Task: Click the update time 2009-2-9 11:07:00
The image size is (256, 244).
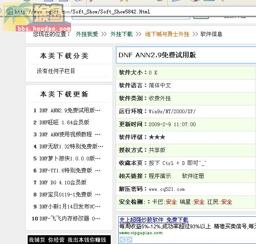Action: 172,124
